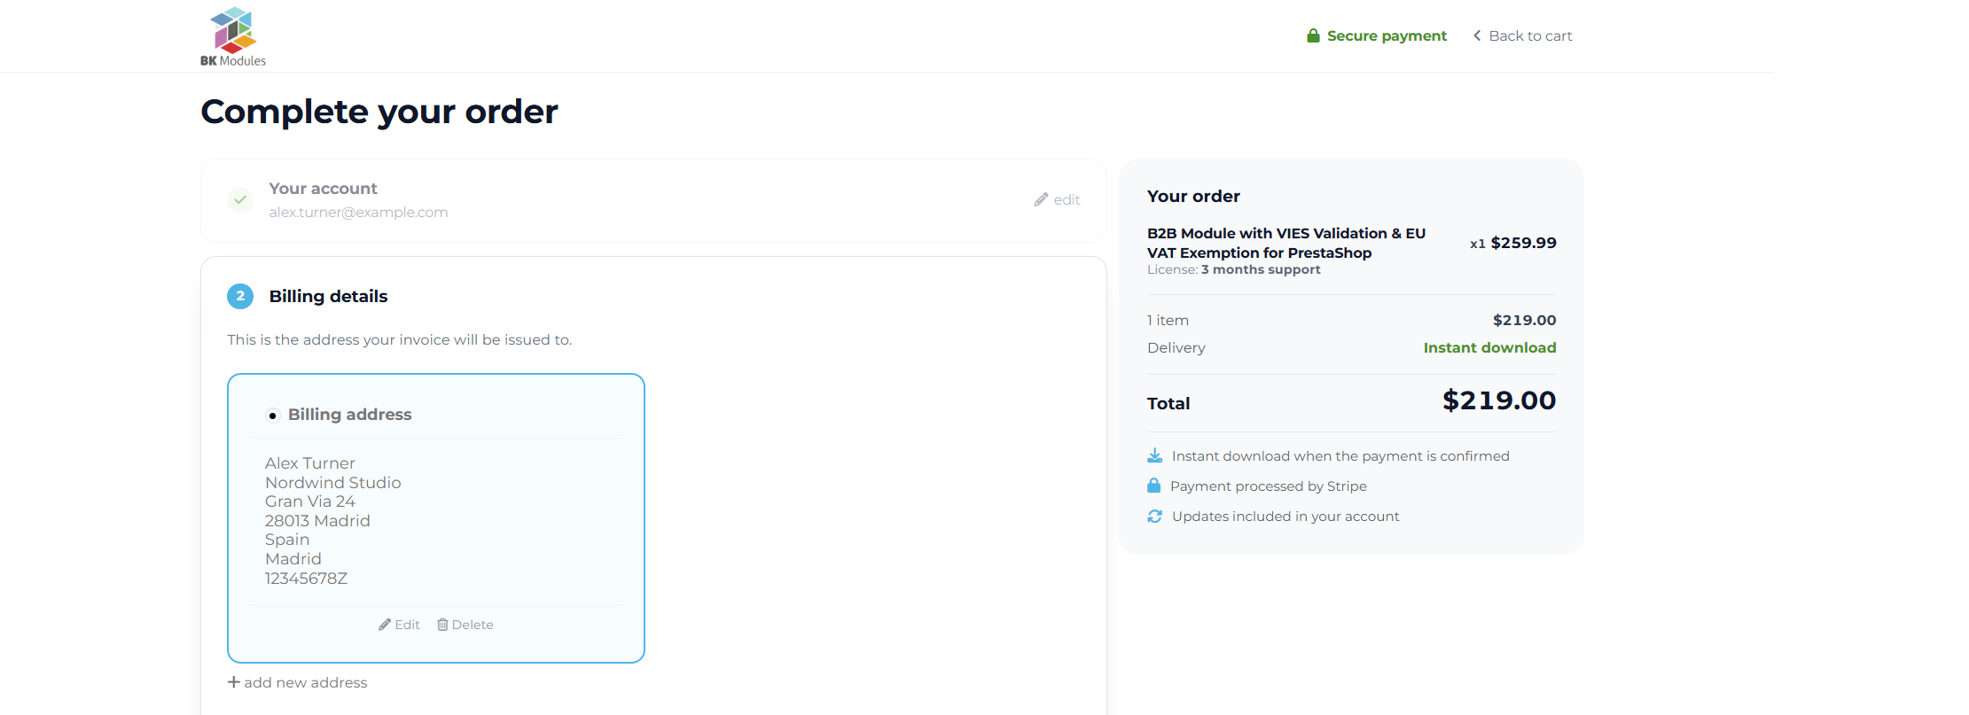Click the '1 item' subtotal label
1969x715 pixels.
[x=1168, y=320]
